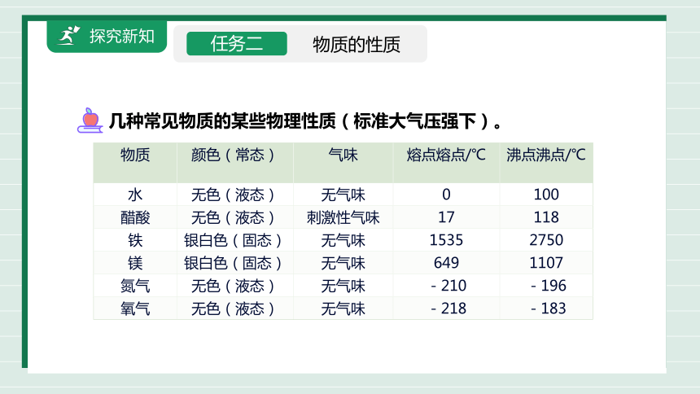The height and width of the screenshot is (394, 700).
Task: Click boiling point value 100 for 水
Action: point(546,195)
